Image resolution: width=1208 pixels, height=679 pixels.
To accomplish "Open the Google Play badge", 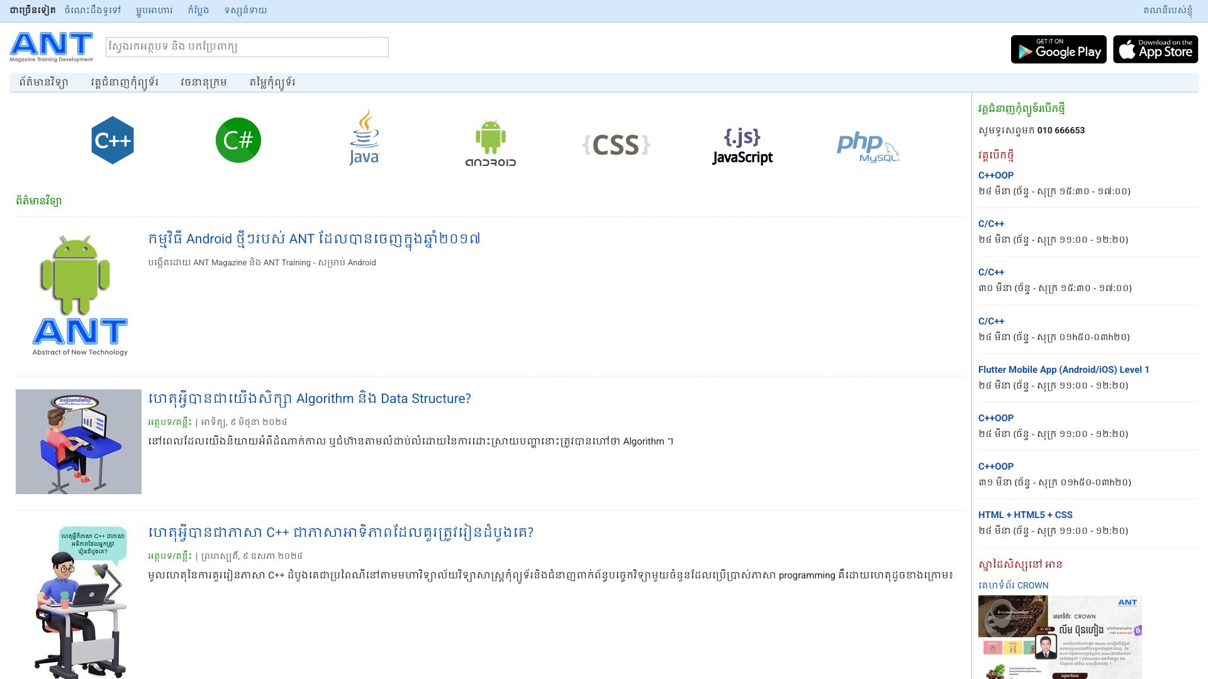I will [x=1058, y=49].
